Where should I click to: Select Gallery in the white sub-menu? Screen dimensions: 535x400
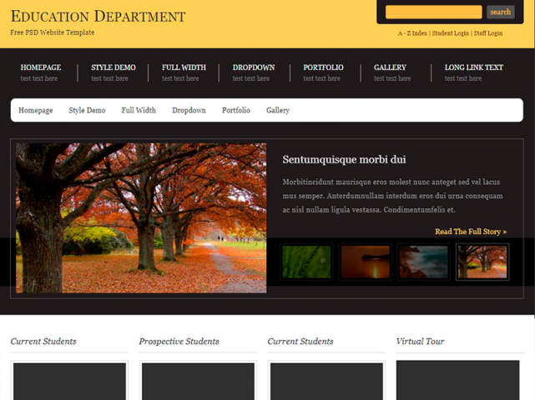pyautogui.click(x=278, y=110)
